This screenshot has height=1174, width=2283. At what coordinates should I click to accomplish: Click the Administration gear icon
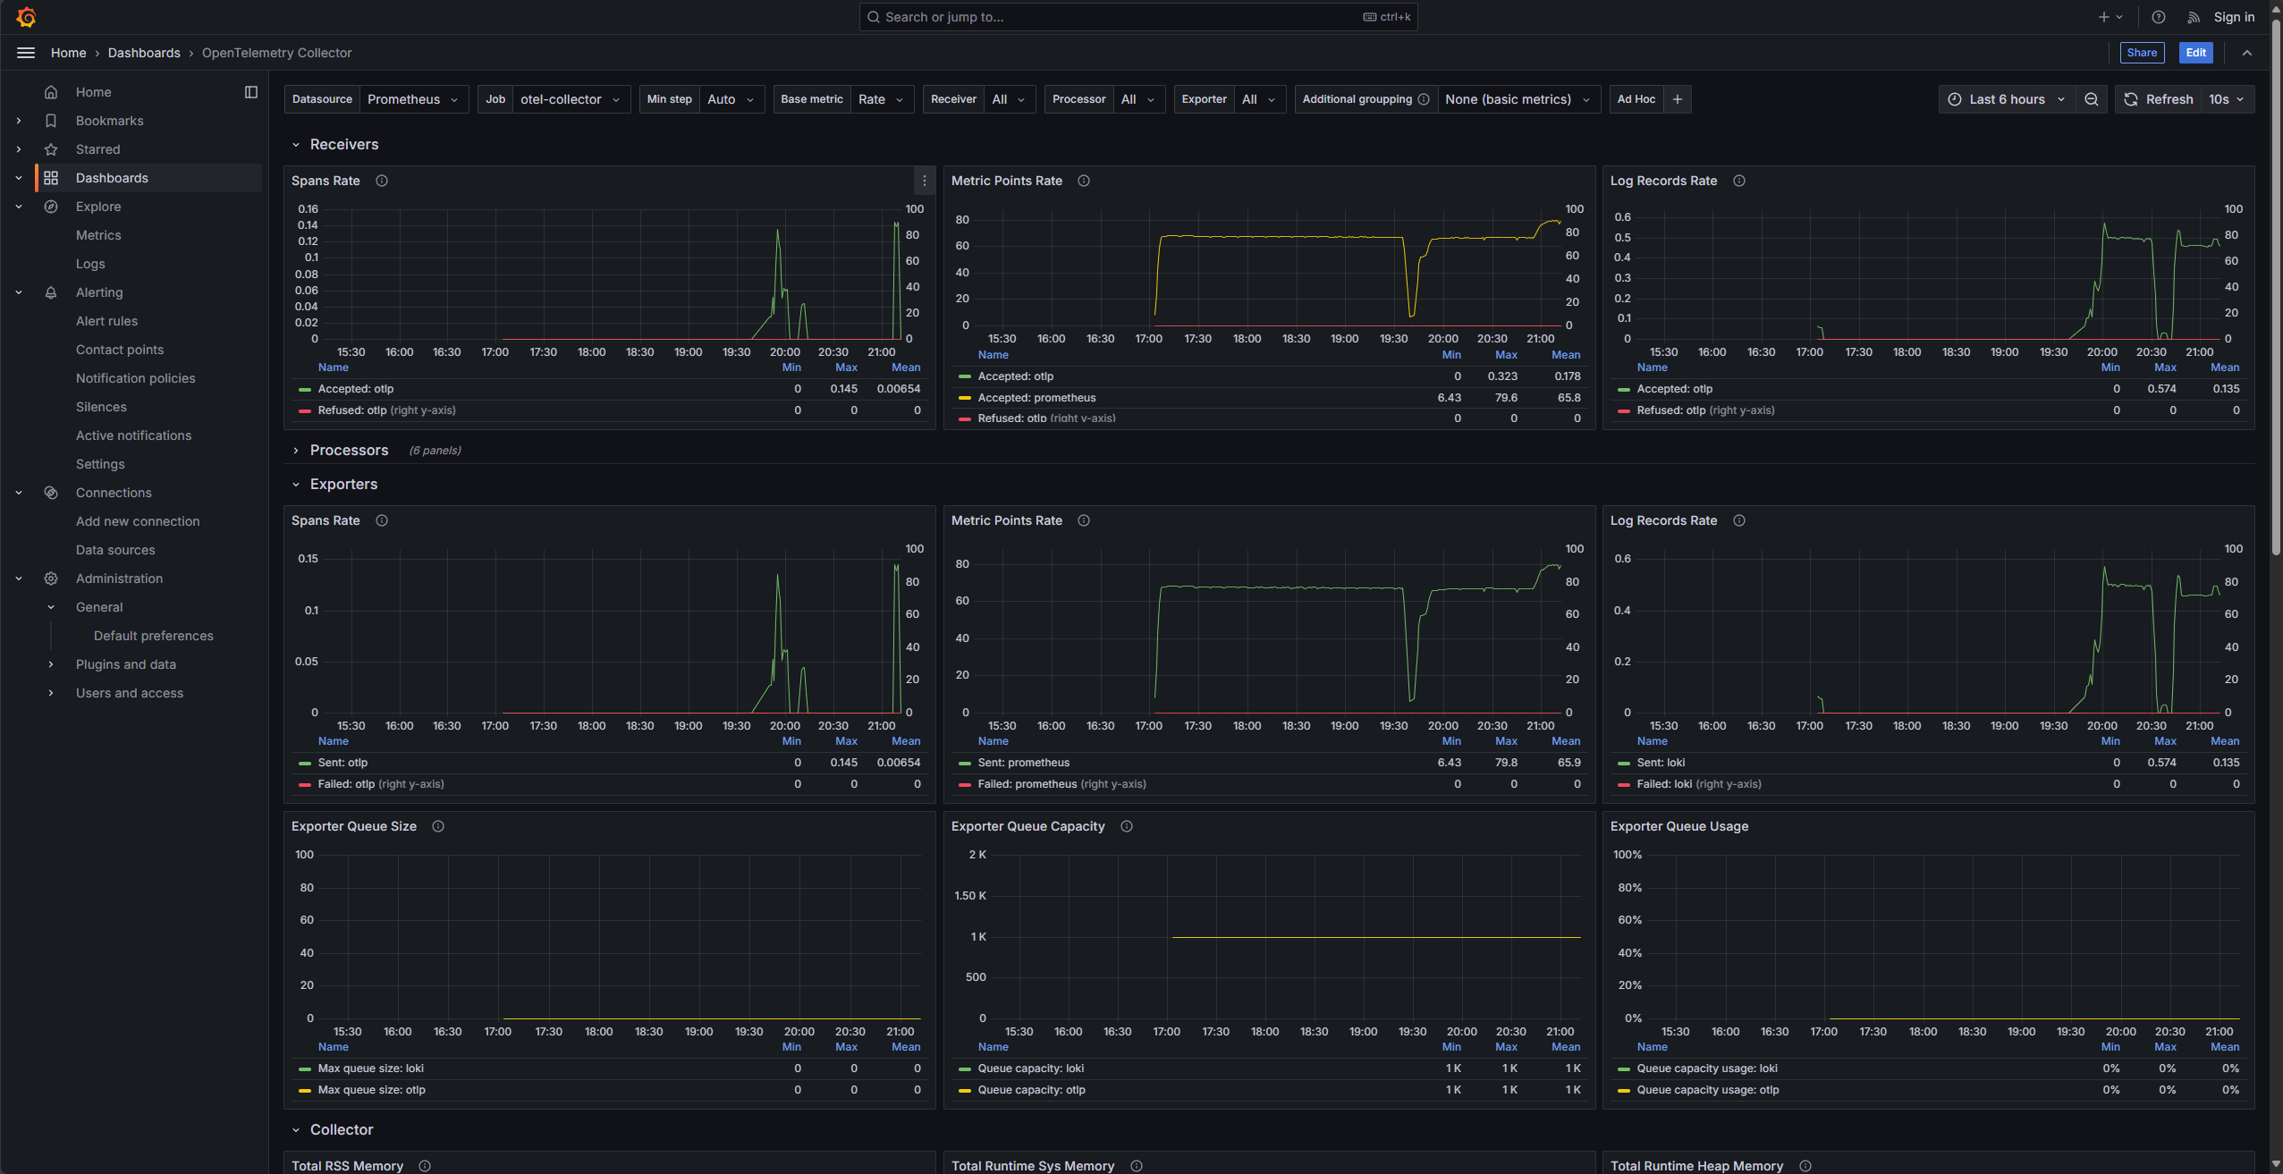point(51,579)
